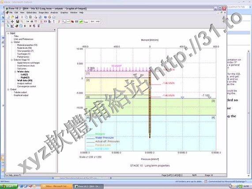Image resolution: width=252 pixels, height=189 pixels.
Task: Select Material properties (10) tree item
Action: [x=27, y=45]
